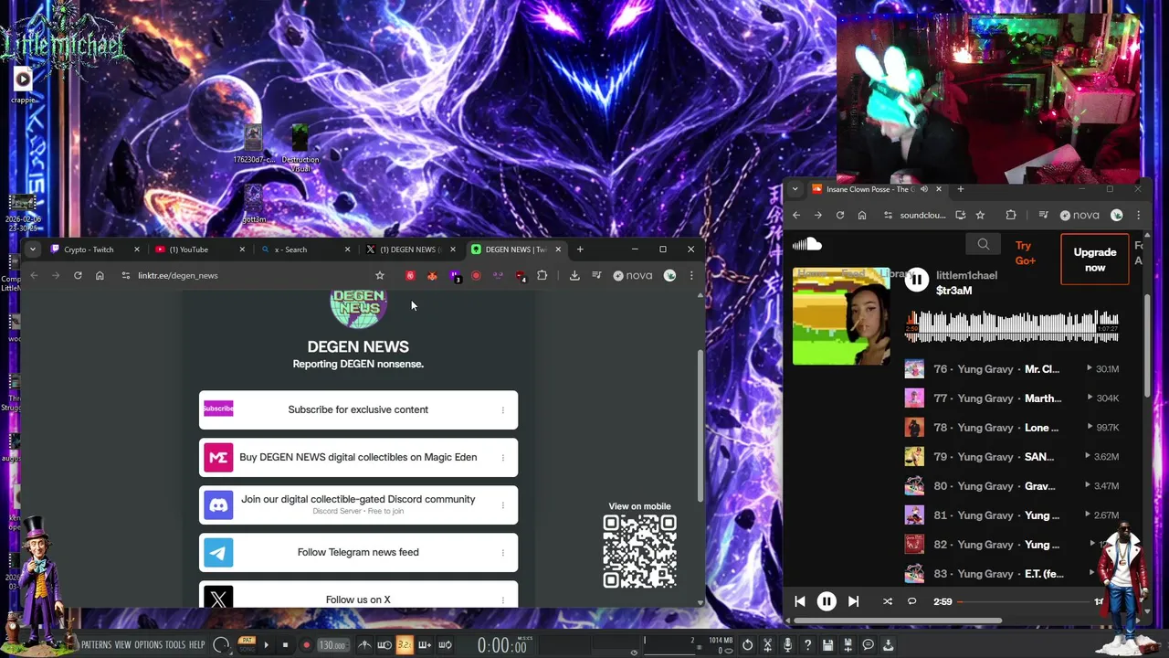This screenshot has height=658, width=1169.
Task: Mute the Insane Clown Posse tab audio
Action: [924, 189]
